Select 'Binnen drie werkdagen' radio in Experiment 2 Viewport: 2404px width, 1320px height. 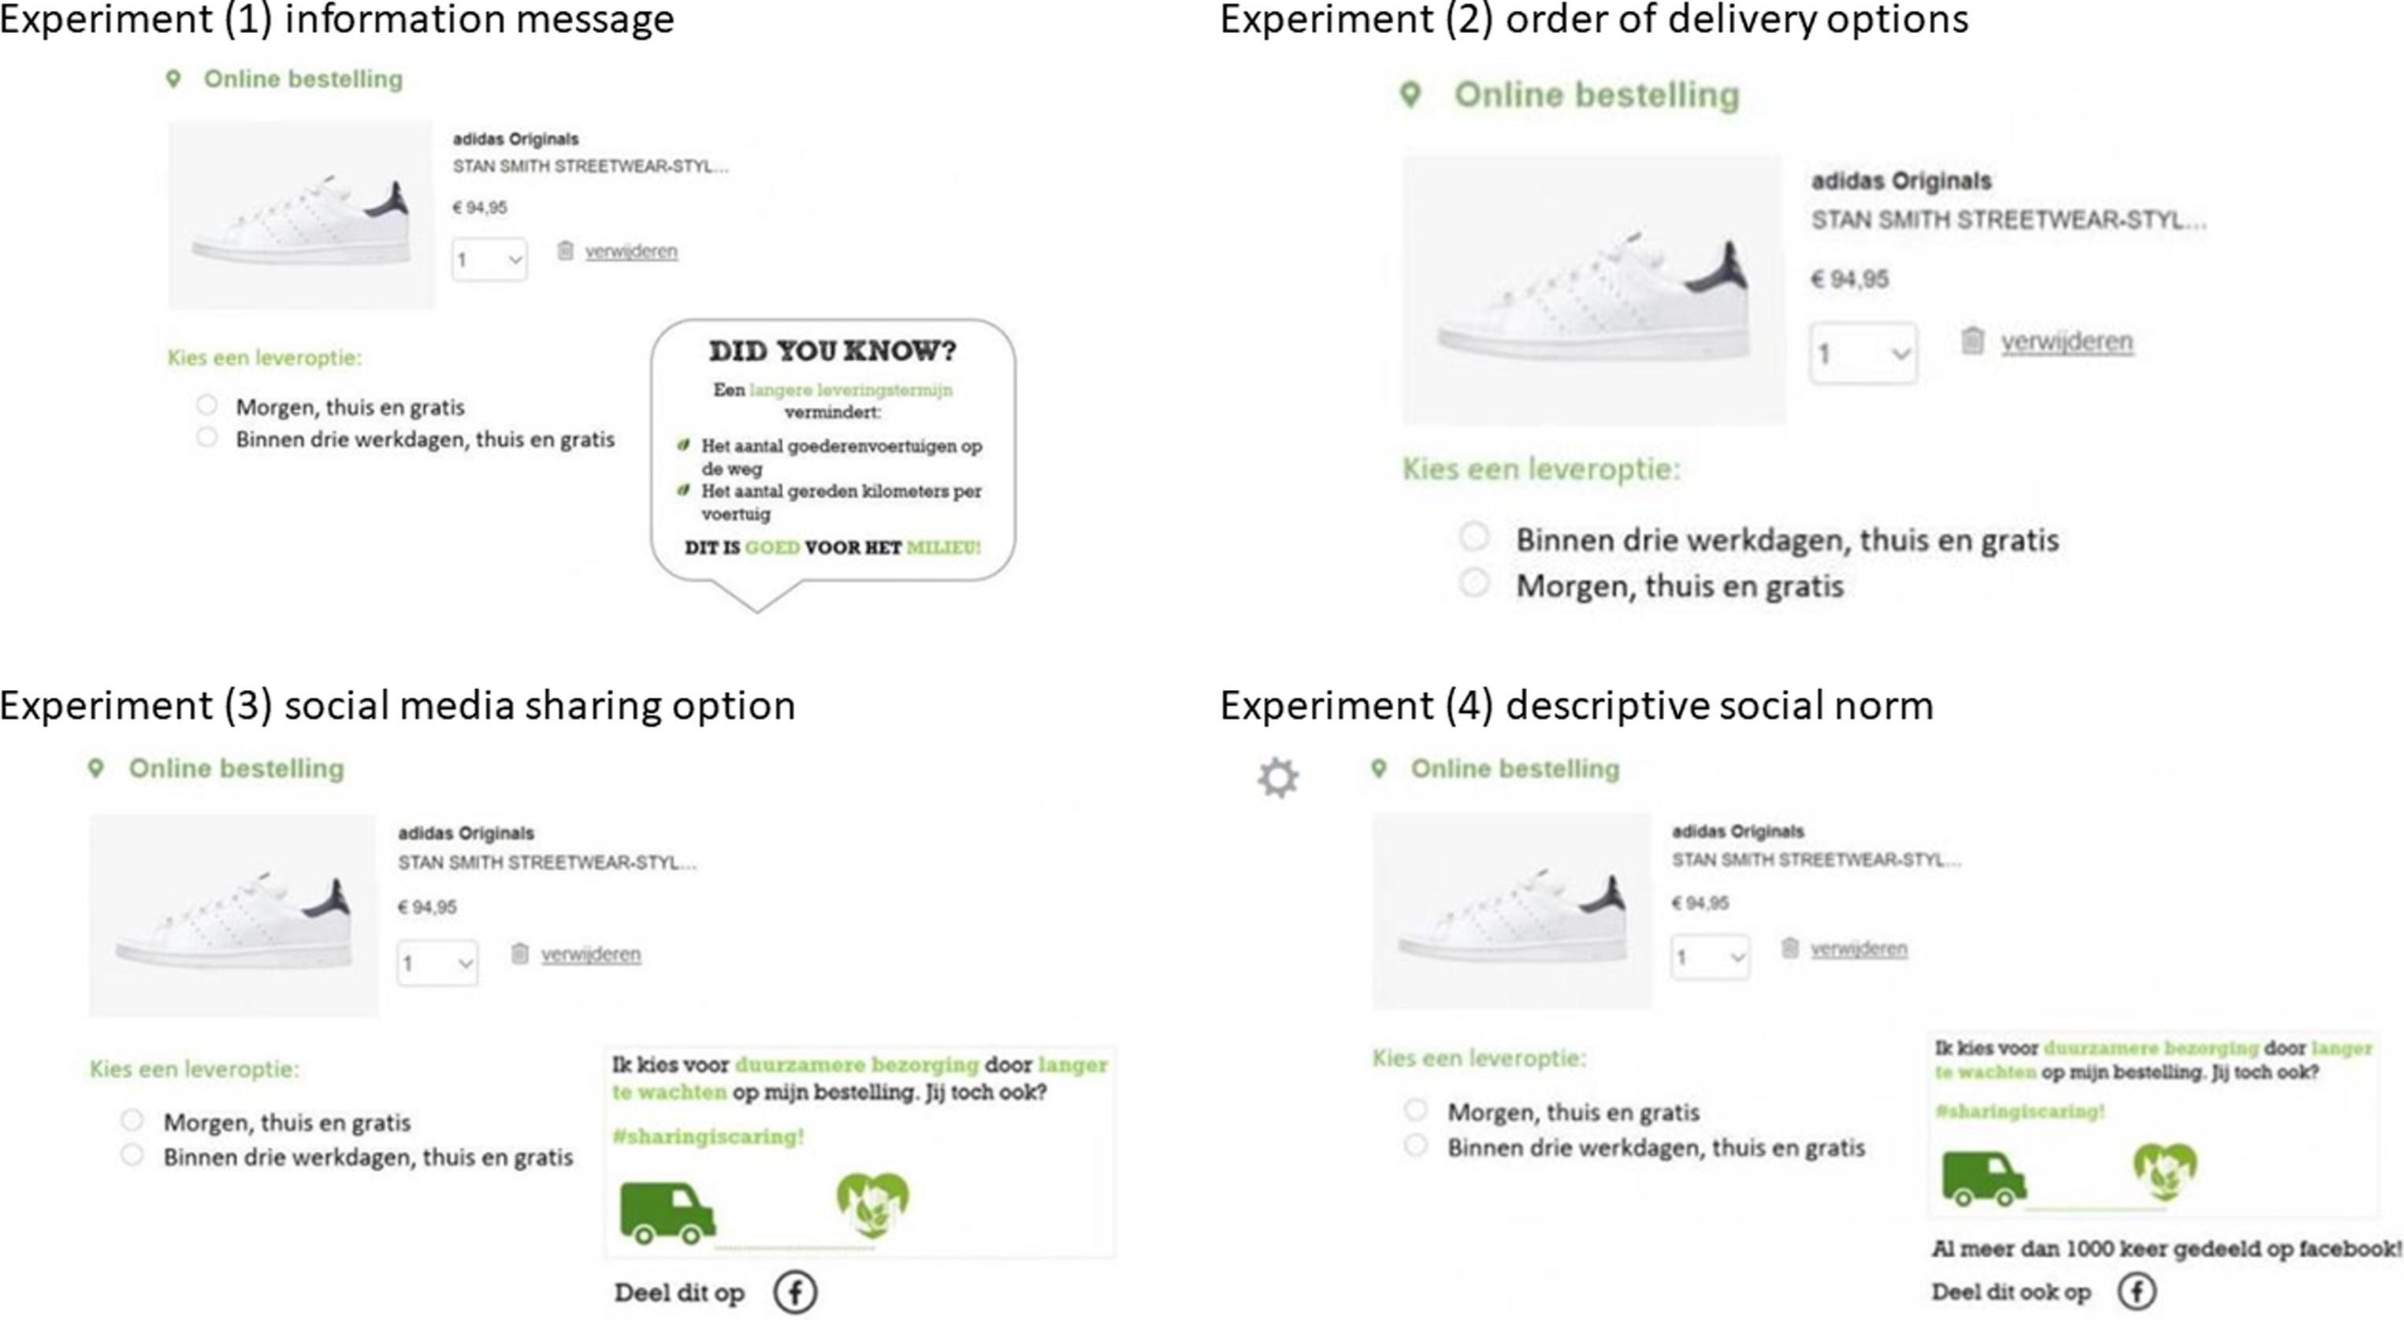coord(1473,537)
